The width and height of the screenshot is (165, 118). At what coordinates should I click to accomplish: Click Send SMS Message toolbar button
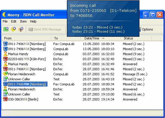[x=45, y=30]
